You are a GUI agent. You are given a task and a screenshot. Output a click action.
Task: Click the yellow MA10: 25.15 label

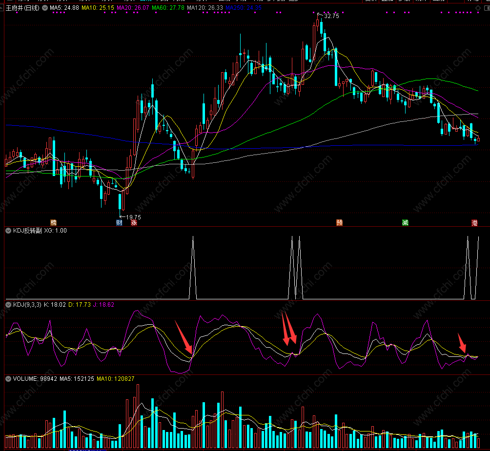(x=98, y=8)
